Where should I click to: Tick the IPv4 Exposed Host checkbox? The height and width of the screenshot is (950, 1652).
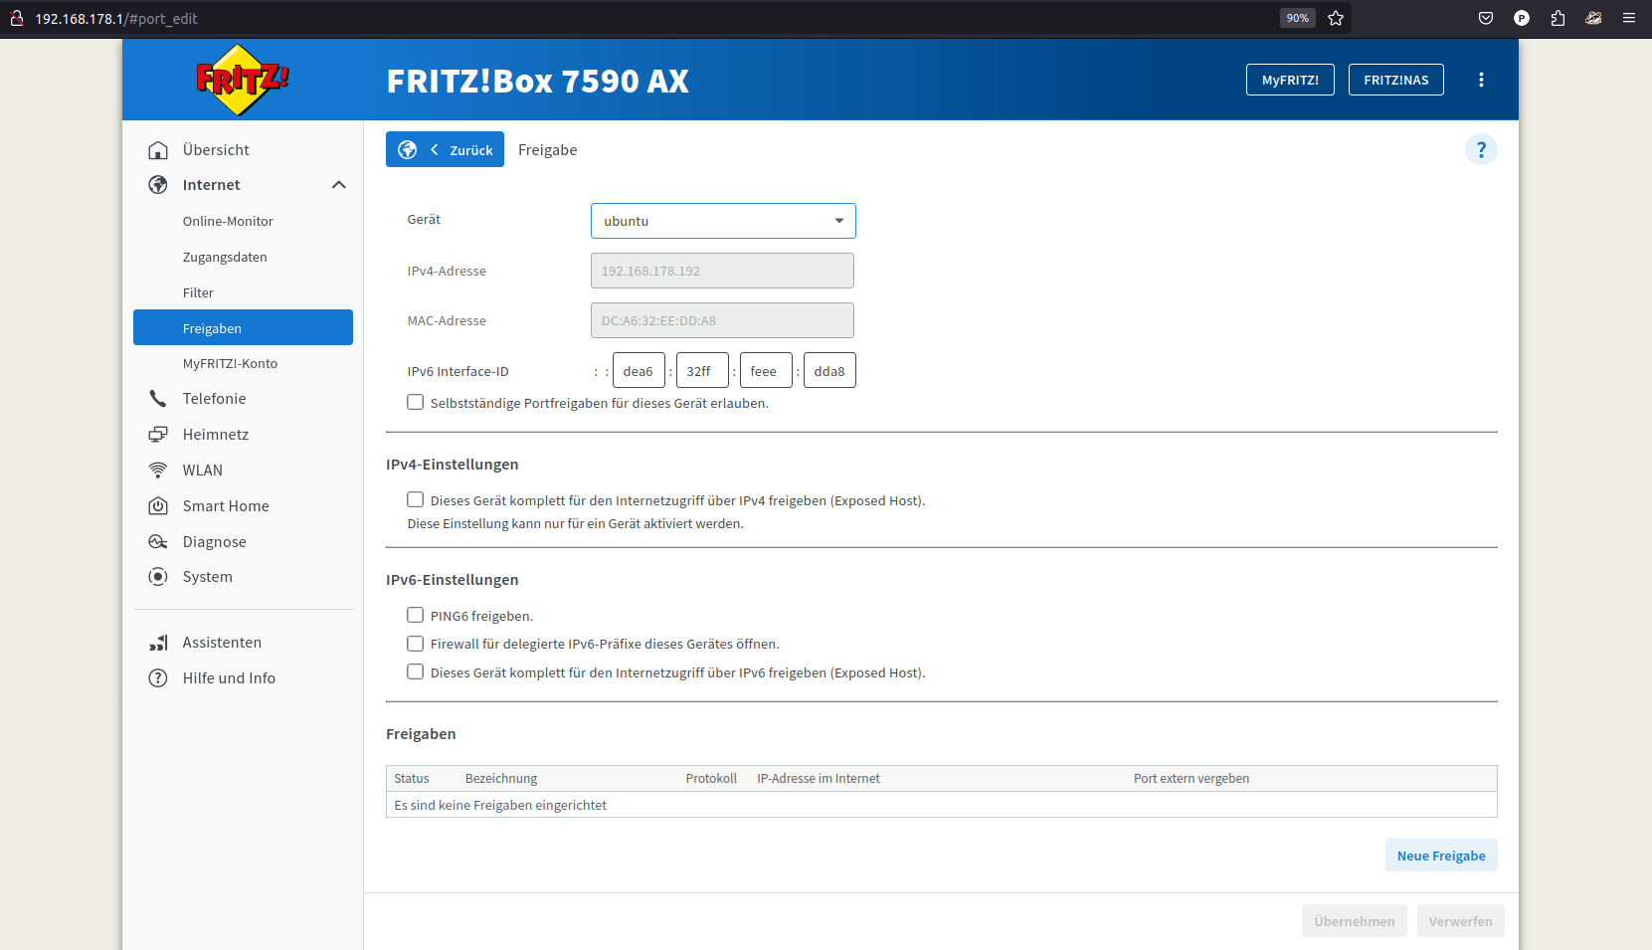[415, 500]
